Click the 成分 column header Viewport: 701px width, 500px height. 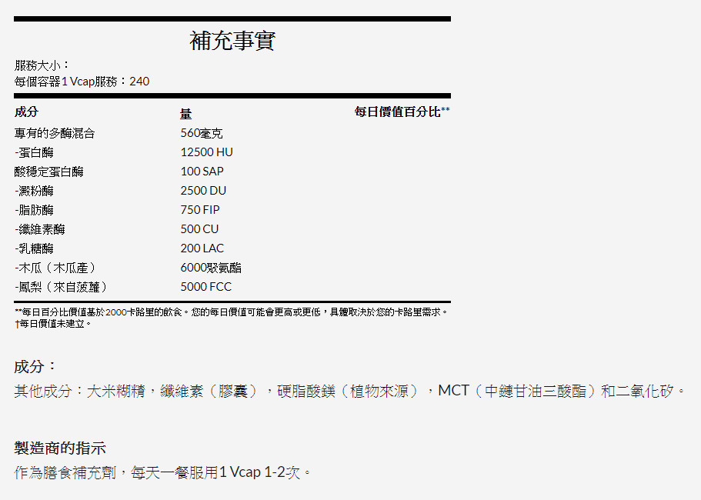click(26, 112)
